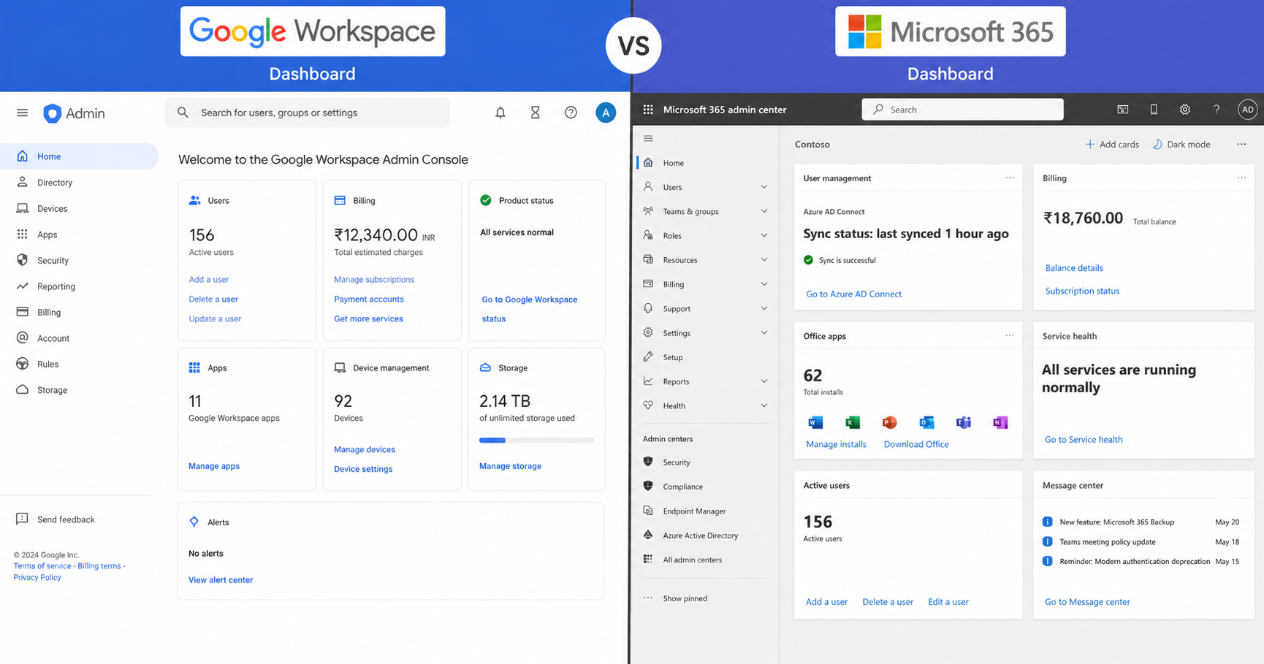Collapse Microsoft 365 navigation with hamburger icon

[648, 138]
